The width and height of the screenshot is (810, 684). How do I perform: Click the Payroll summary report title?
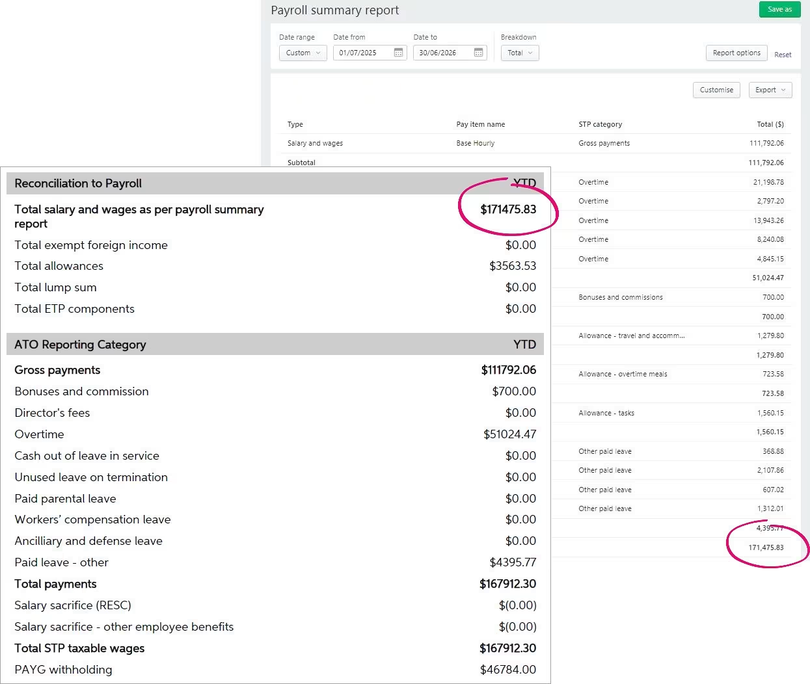335,10
